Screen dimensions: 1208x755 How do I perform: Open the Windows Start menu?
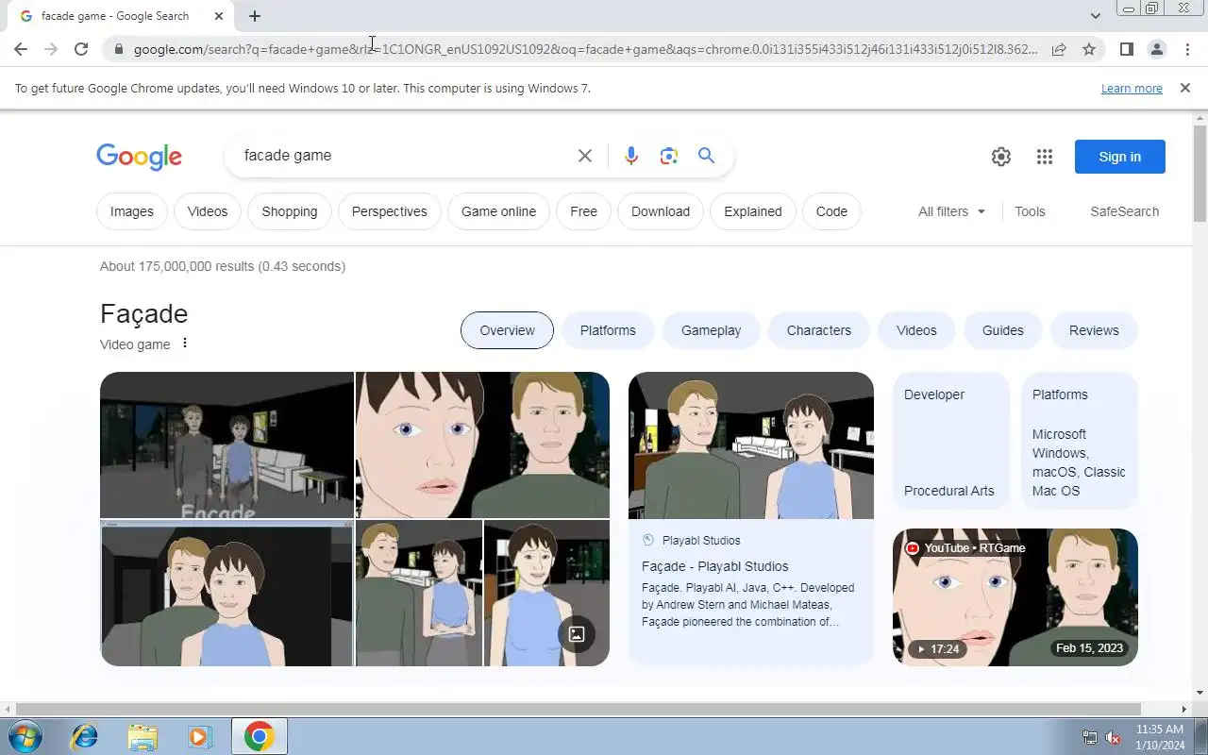click(x=25, y=736)
